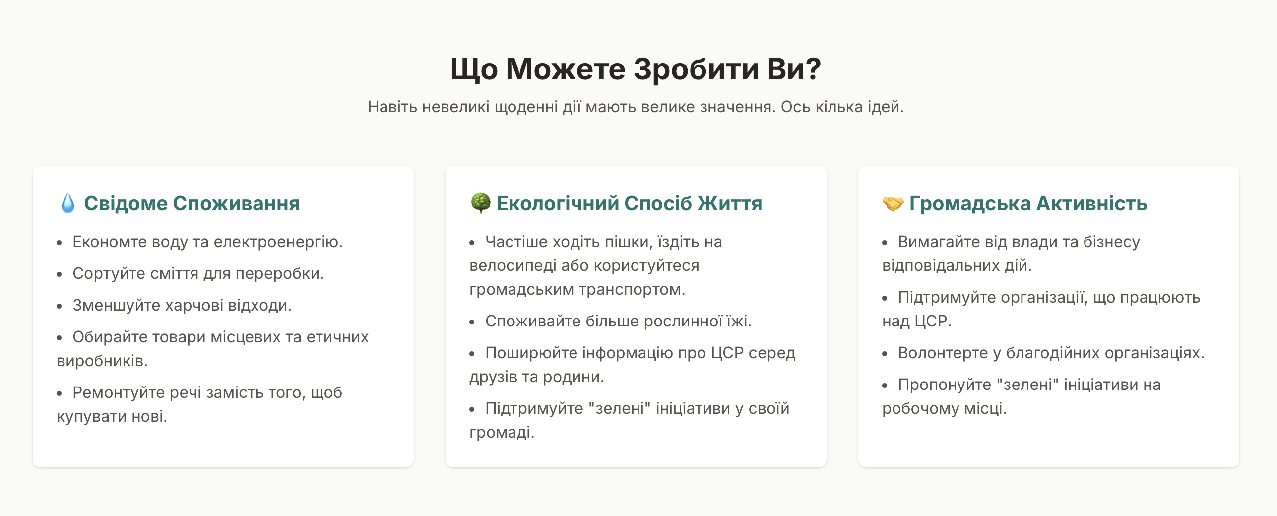The image size is (1277, 516).
Task: Click the 'Що Можете Зробити Ви?' title
Action: 636,68
